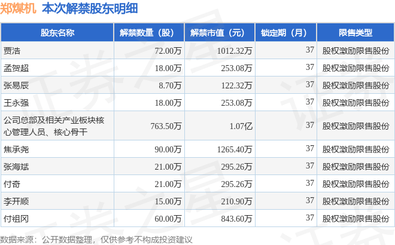Select the 72.00万 quantity value
The height and width of the screenshot is (245, 395).
[168, 51]
